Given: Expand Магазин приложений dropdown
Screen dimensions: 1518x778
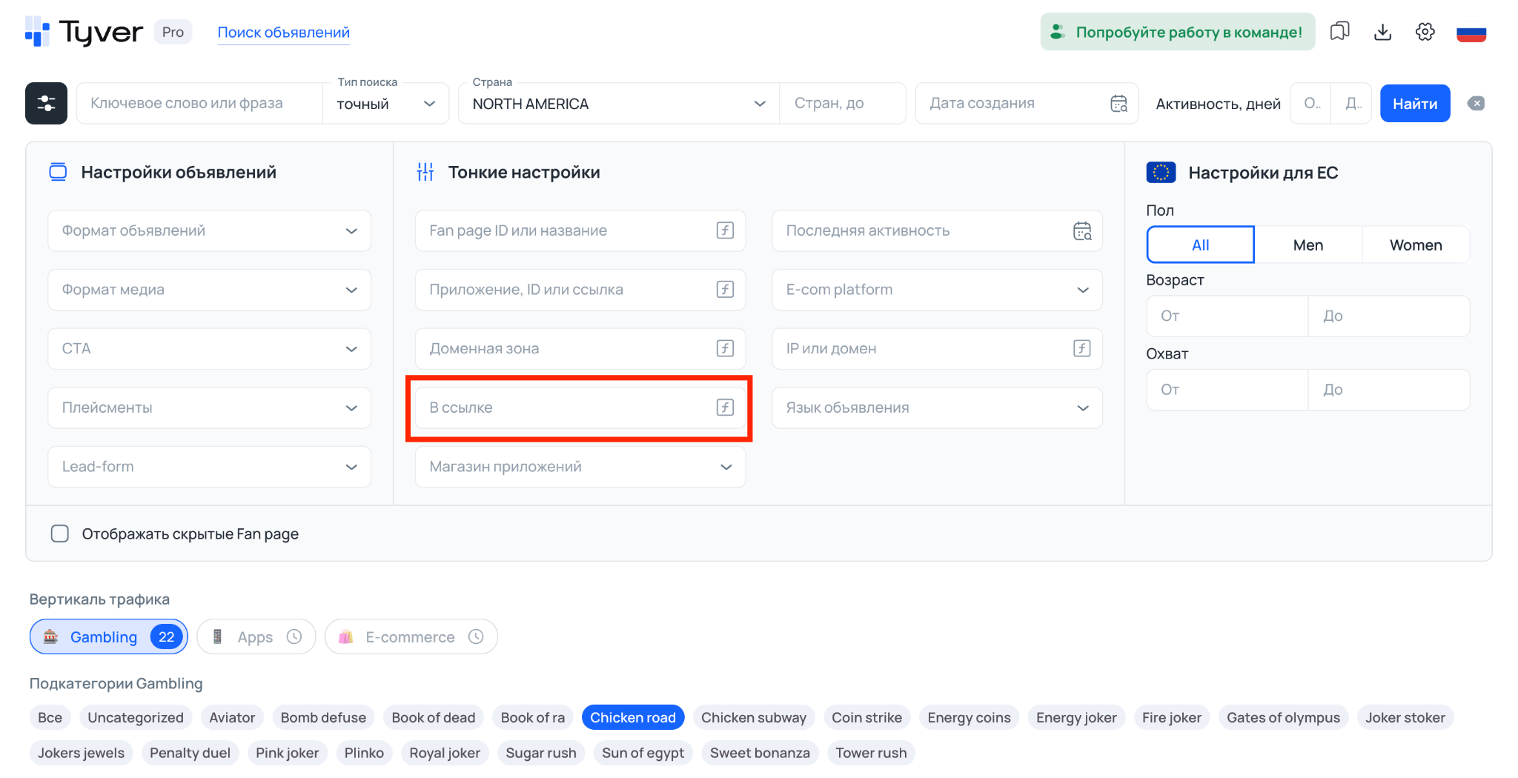Looking at the screenshot, I should click(580, 466).
